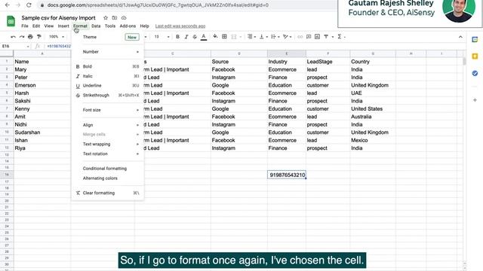Open the Edit menu

[36, 26]
